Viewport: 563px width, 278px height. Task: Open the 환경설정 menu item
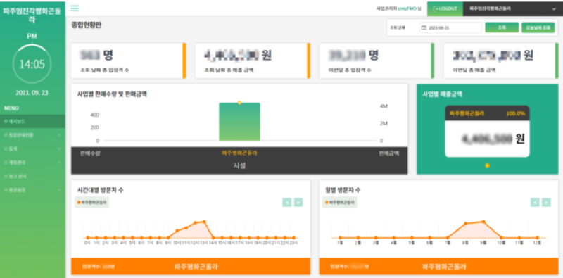[32, 189]
